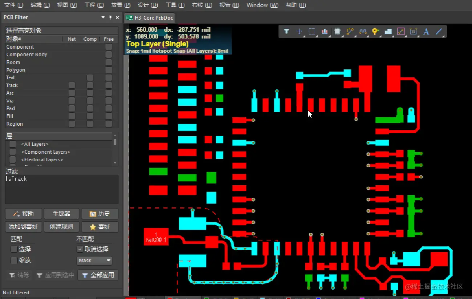Viewport: 472px width, 299px height.
Task: Click the pink-outlined routing icon in toolbar
Action: pyautogui.click(x=401, y=32)
